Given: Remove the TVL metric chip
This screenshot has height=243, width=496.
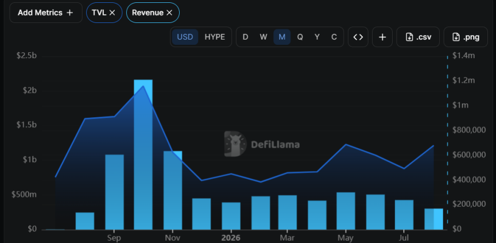Looking at the screenshot, I should click(112, 13).
